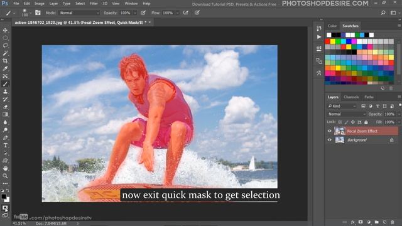Toggle Quick Mask mode off
The height and width of the screenshot is (226, 402).
pos(5,208)
